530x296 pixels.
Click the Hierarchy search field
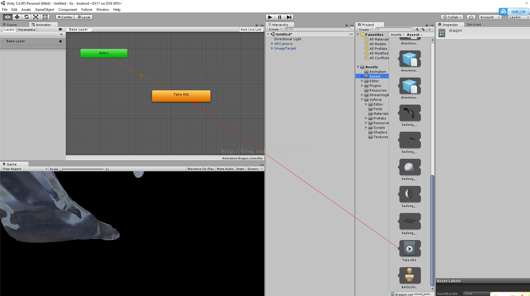pyautogui.click(x=318, y=29)
